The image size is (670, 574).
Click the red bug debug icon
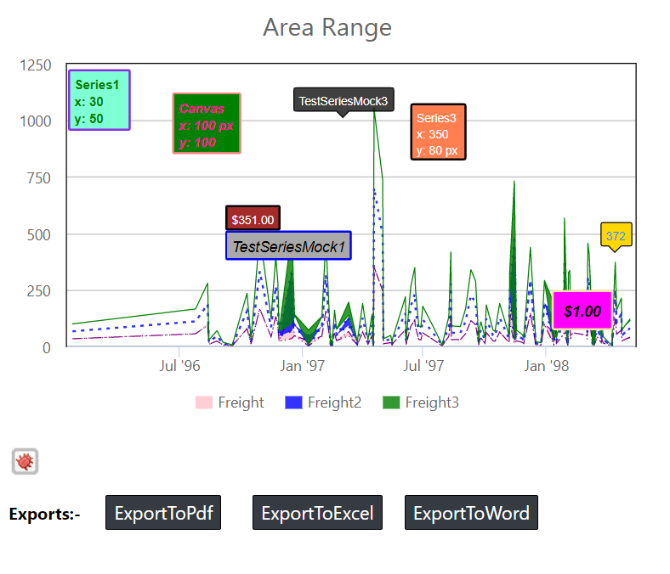pos(25,461)
